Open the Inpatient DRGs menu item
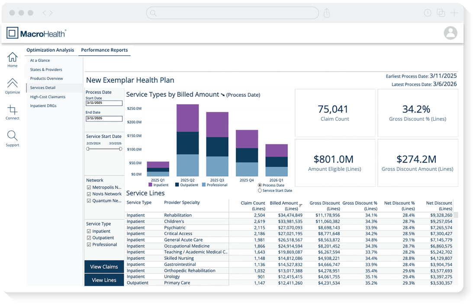476x306 pixels. pos(43,106)
